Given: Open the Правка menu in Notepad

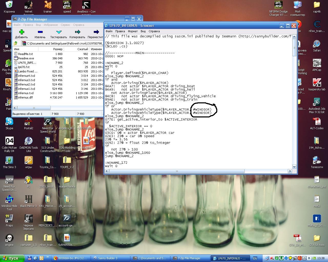Looking at the screenshot, I should [x=120, y=31].
